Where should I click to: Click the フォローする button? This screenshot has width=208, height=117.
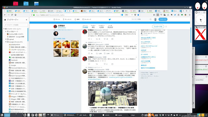pyautogui.click(x=158, y=27)
